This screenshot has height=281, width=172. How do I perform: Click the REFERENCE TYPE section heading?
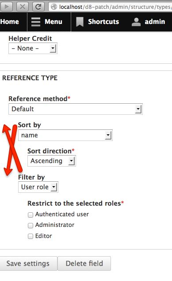pos(30,78)
